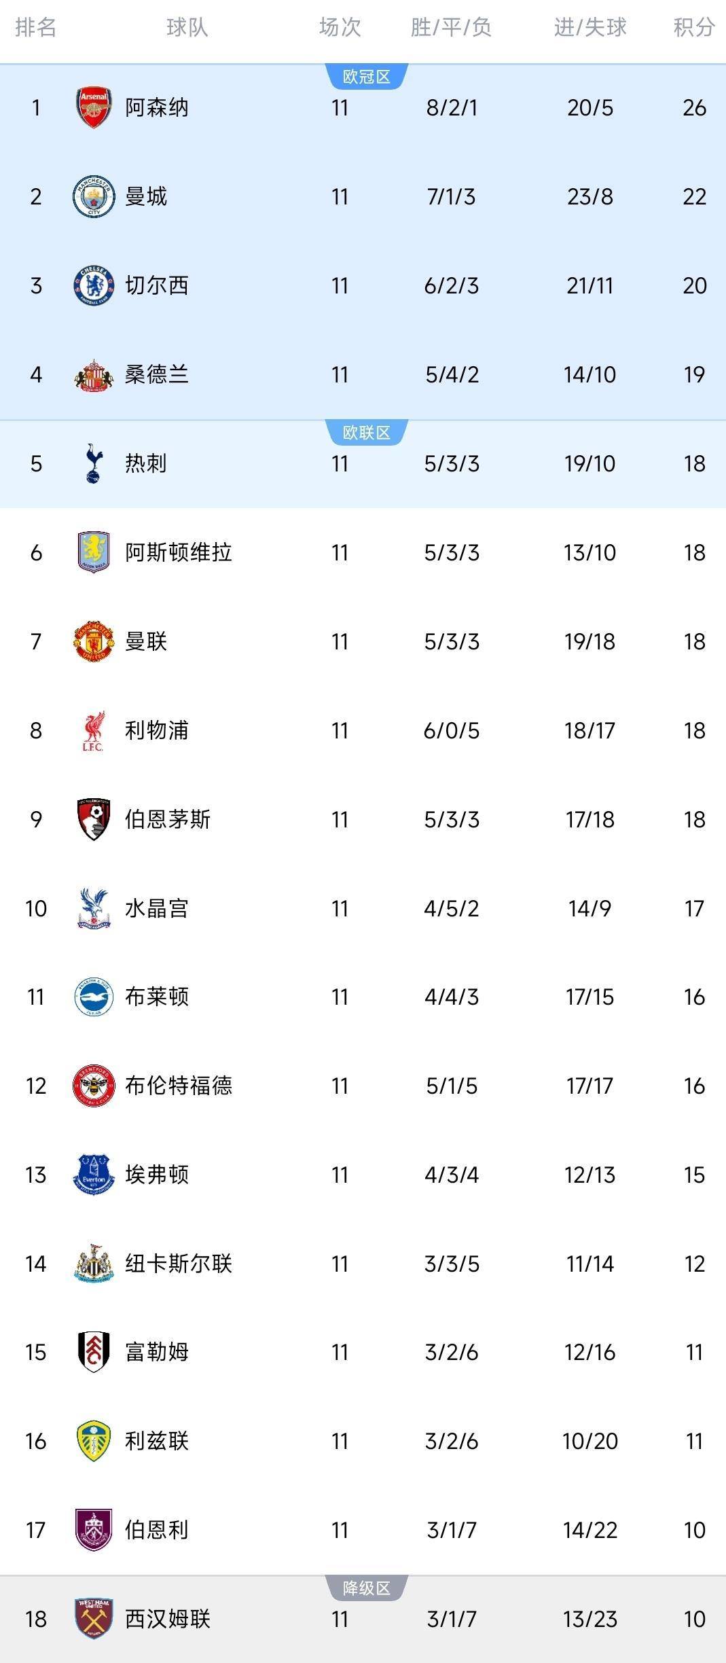
Task: Select the Chelsea club logo
Action: pyautogui.click(x=94, y=285)
